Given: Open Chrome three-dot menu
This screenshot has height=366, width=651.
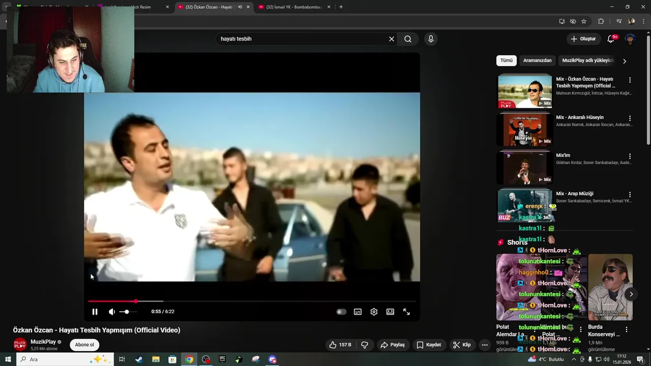Looking at the screenshot, I should tap(643, 21).
